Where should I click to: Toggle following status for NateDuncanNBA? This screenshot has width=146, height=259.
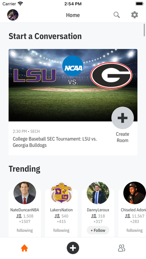click(x=25, y=230)
